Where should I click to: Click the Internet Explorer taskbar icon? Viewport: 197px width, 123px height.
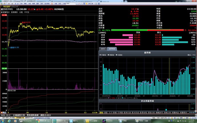(x=9, y=121)
